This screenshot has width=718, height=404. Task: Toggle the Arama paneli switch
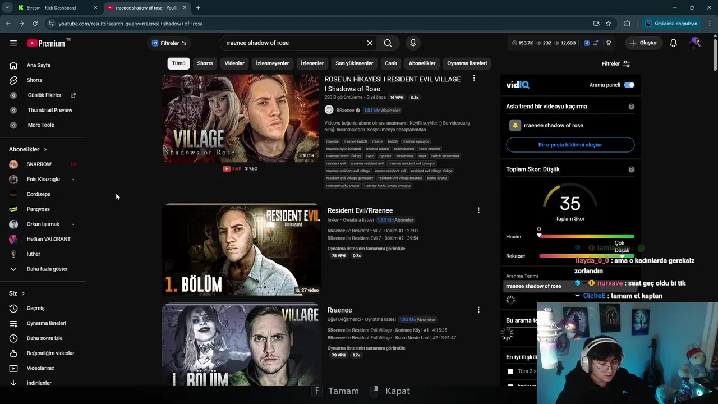629,85
